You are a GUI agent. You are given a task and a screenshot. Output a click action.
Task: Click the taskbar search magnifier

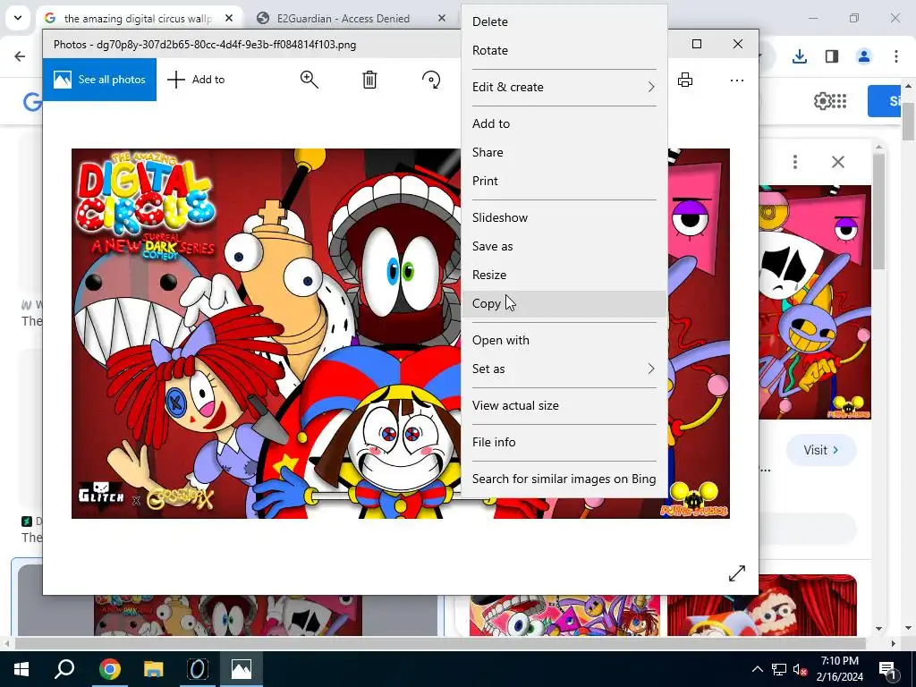64,669
